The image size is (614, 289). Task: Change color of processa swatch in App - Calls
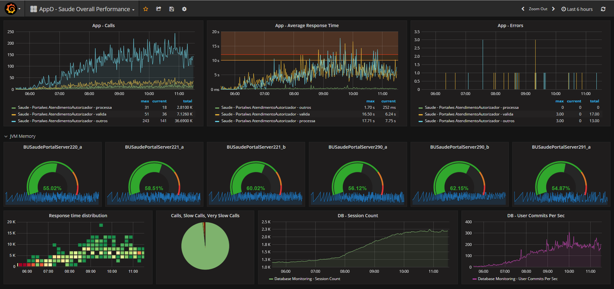coord(14,108)
